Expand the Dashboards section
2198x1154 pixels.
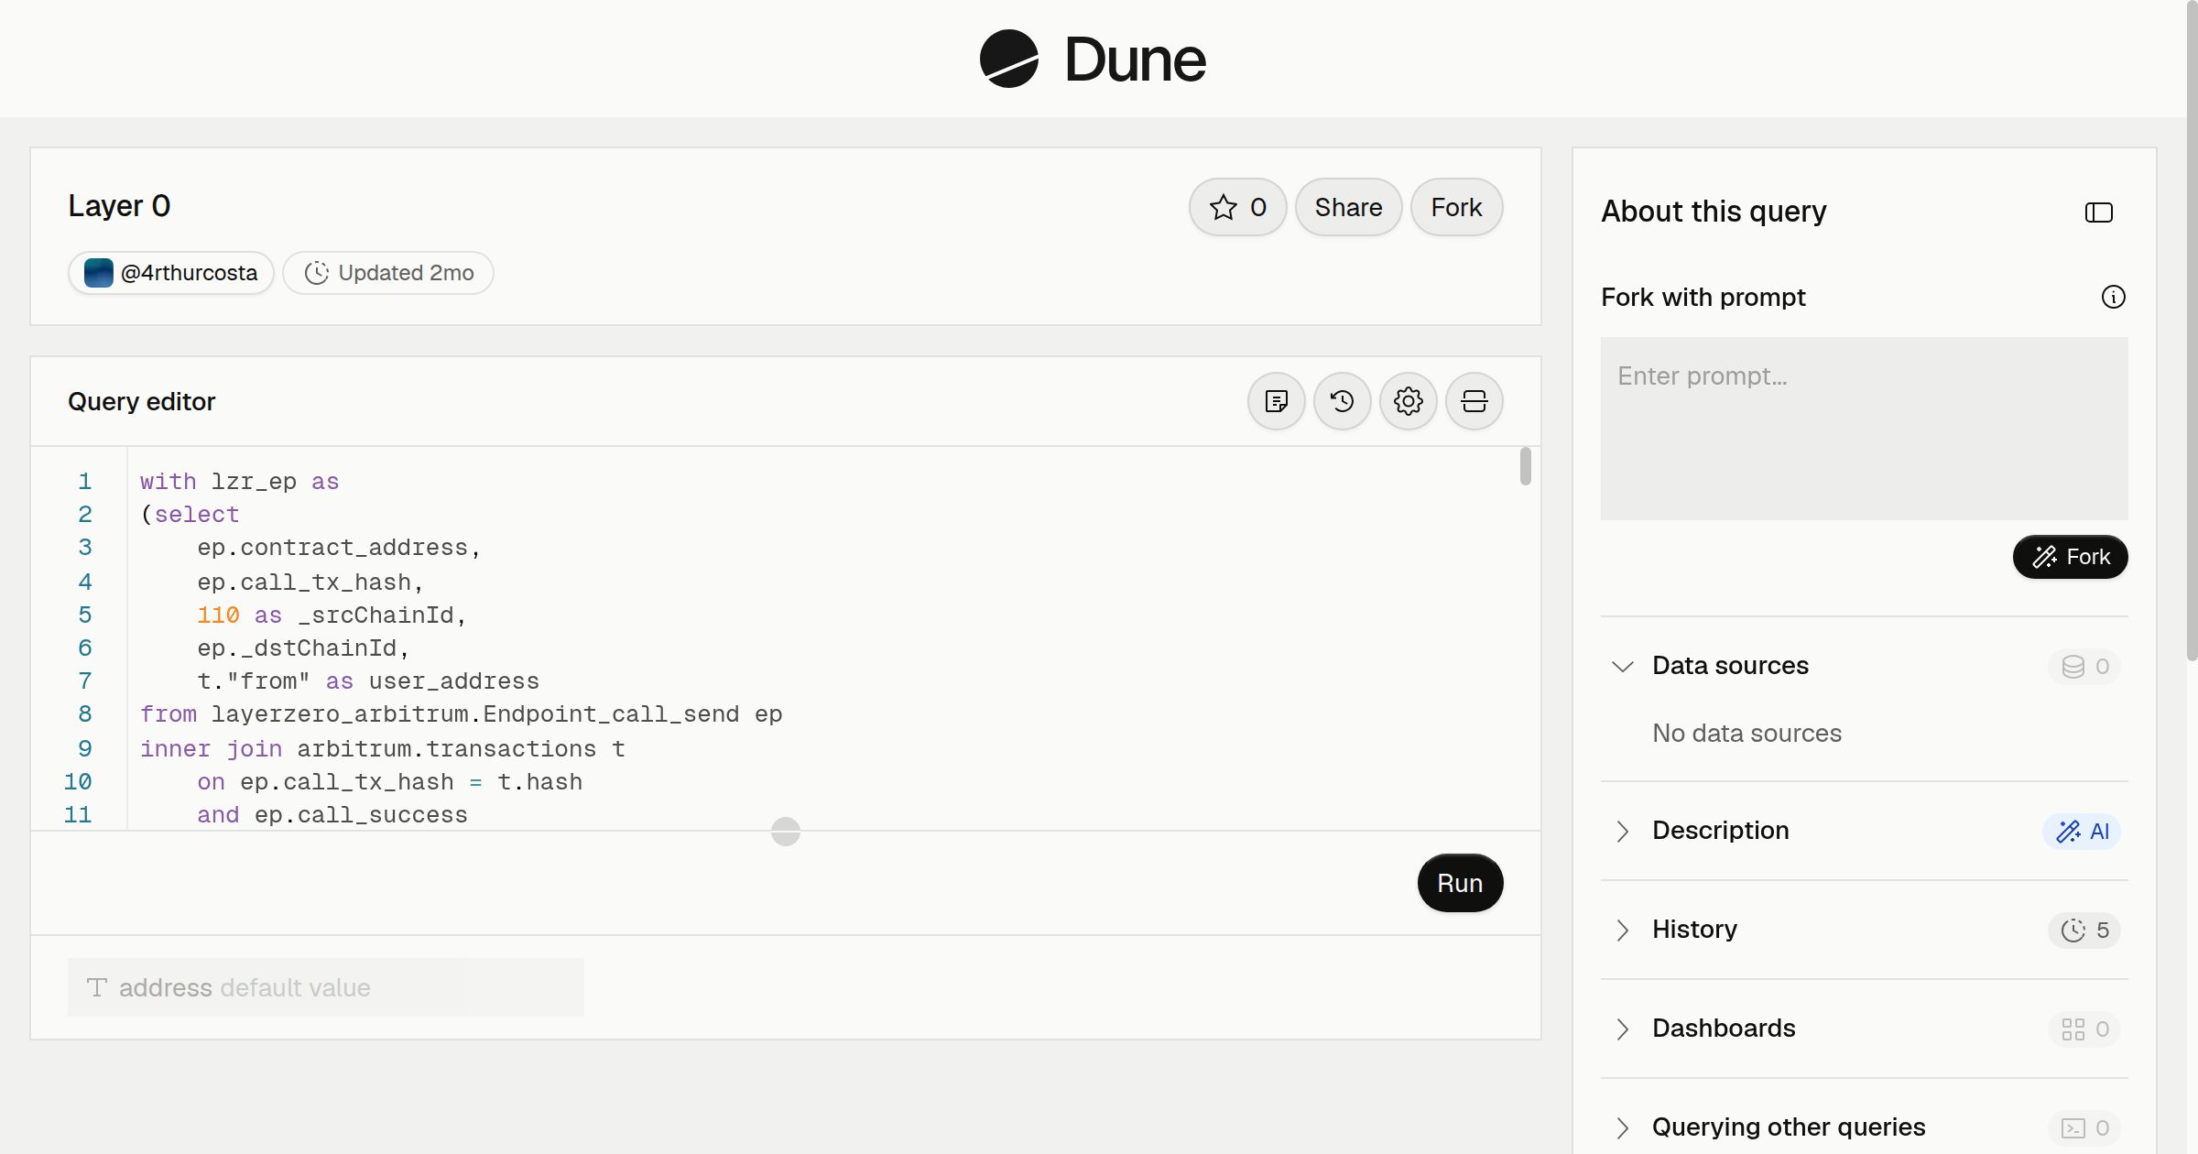point(1622,1029)
